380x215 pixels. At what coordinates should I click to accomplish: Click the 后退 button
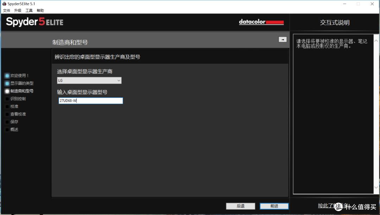[x=240, y=206]
